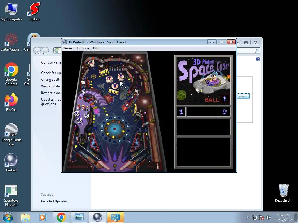Screen dimensions: 298x223
Task: Click View update history link
Action: click(51, 86)
